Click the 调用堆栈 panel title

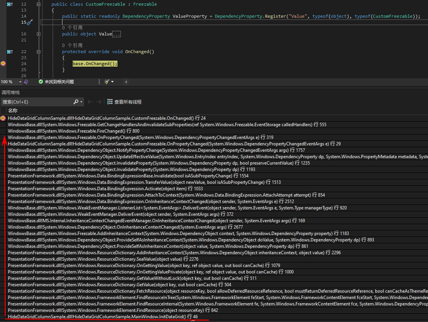11,93
